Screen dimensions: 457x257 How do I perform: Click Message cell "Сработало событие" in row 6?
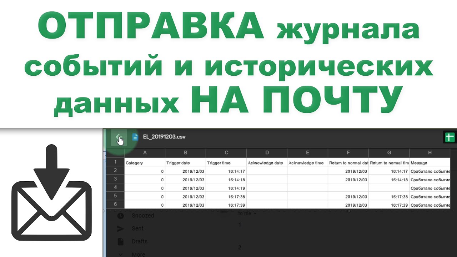coord(430,205)
